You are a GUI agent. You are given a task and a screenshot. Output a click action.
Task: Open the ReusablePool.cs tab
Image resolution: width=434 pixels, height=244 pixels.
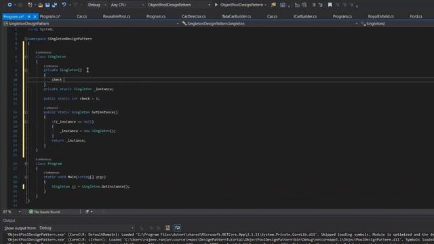117,16
